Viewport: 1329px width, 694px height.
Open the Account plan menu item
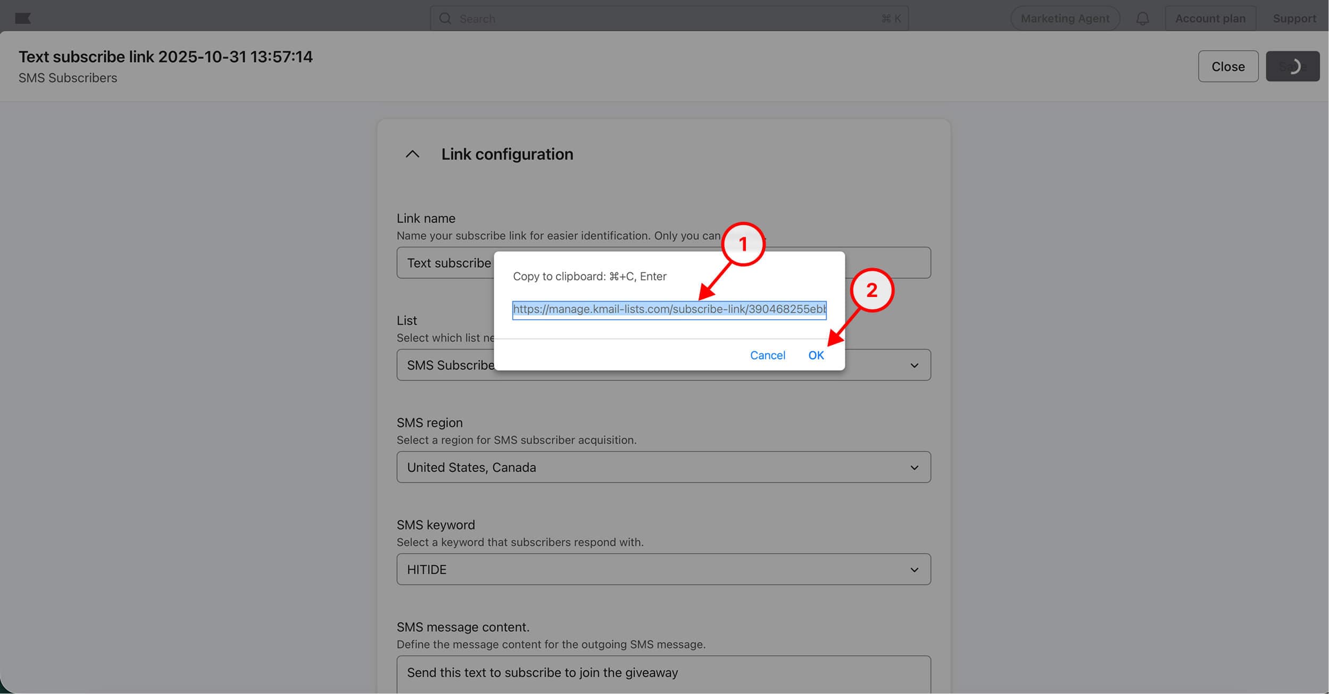1210,19
